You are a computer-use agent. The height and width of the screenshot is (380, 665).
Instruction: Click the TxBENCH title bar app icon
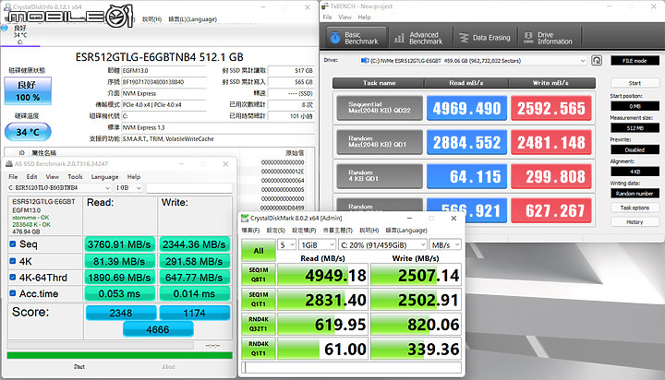325,6
